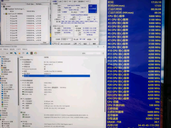This screenshot has width=171, height=128.
Task: Open AIDA64 报告(R) menu
Action: [12, 49]
